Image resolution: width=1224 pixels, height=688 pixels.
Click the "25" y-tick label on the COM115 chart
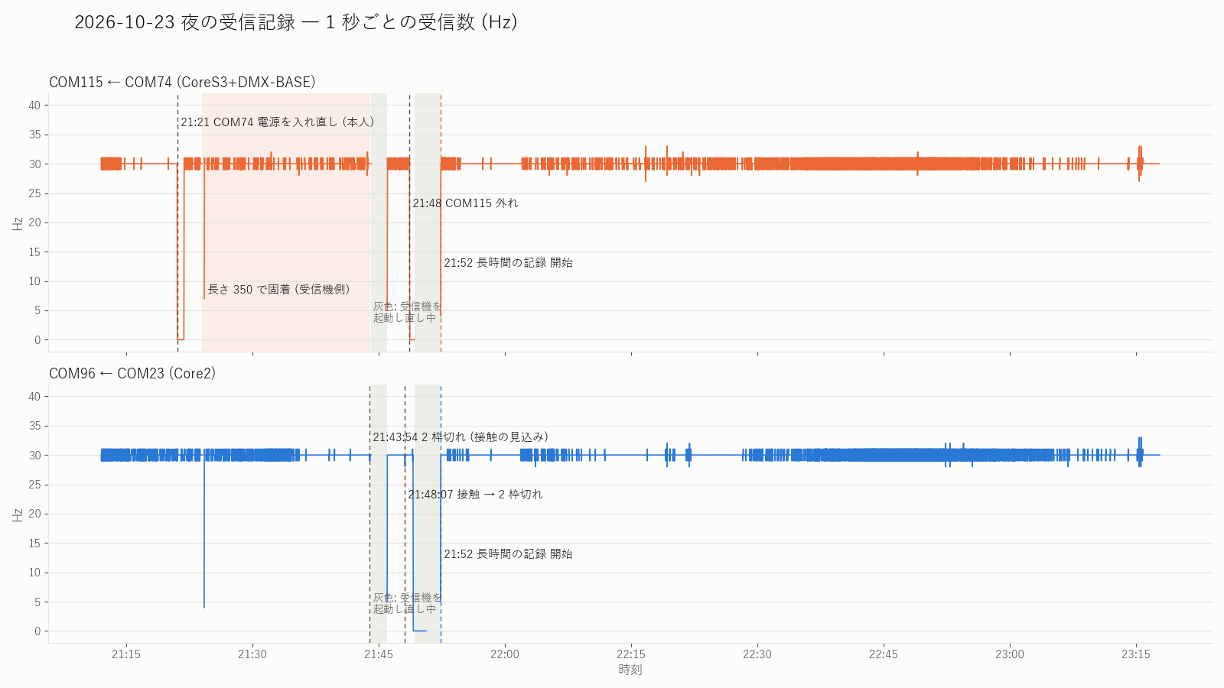point(34,193)
